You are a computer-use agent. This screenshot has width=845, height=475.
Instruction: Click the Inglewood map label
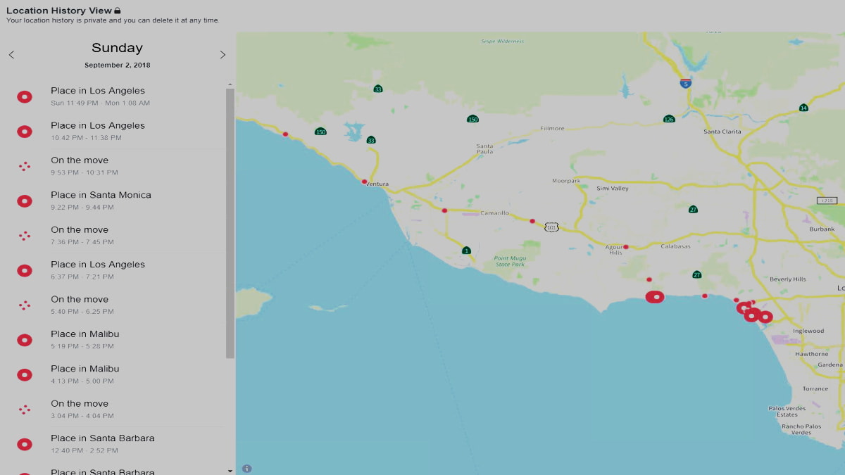coord(808,331)
